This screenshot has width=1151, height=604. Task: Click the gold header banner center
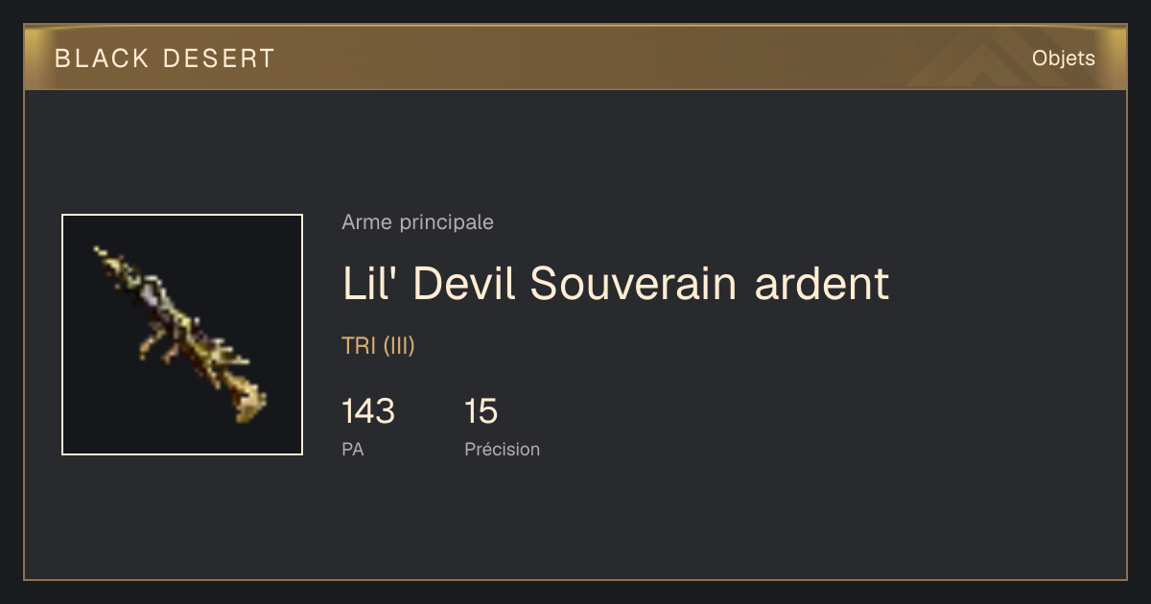tap(575, 58)
